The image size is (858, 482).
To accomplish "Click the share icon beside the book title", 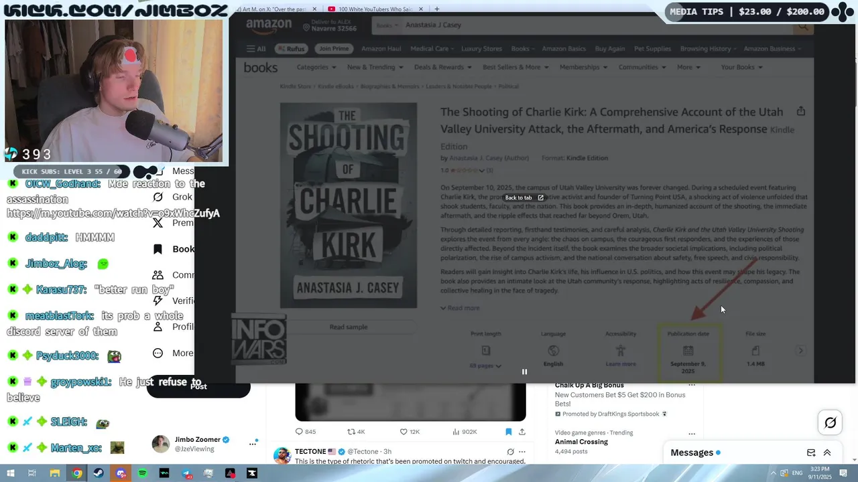I will [800, 112].
